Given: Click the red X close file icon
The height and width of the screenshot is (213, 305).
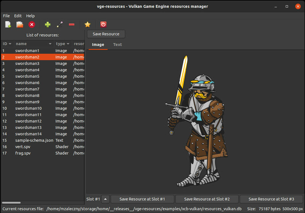Looking at the screenshot, I should [x=32, y=24].
